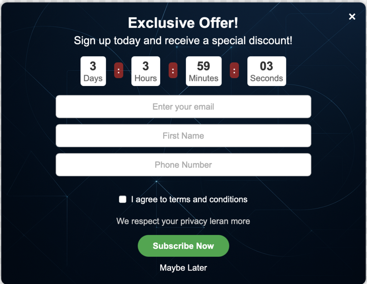The image size is (367, 284).
Task: Close the Exclusive Offer popup
Action: click(x=352, y=16)
